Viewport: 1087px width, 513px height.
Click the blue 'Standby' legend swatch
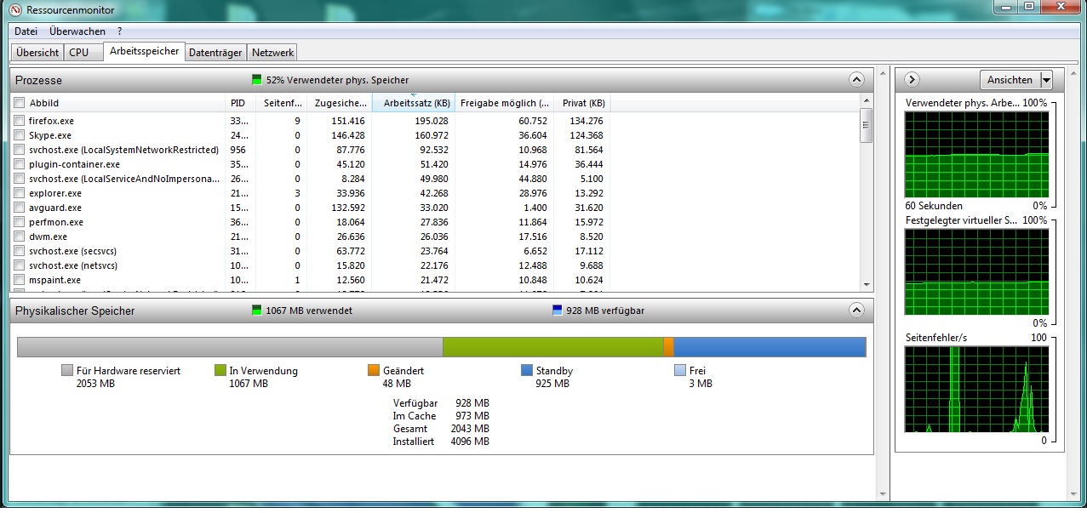(527, 371)
